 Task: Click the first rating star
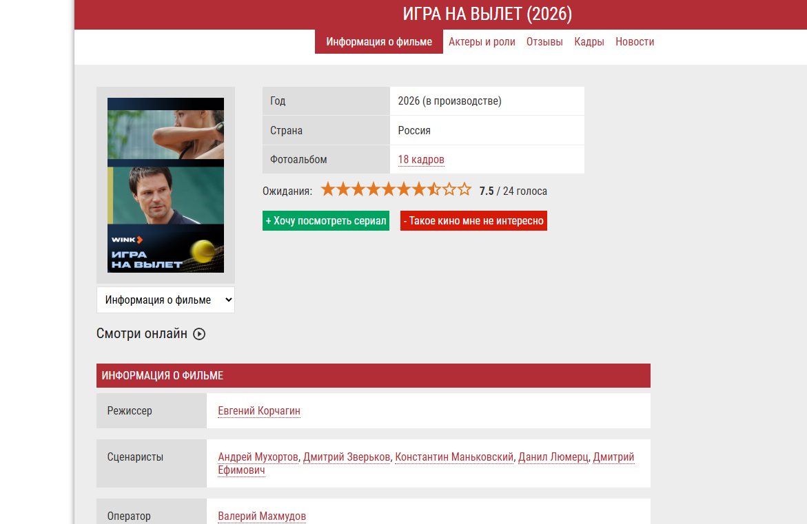pyautogui.click(x=328, y=189)
